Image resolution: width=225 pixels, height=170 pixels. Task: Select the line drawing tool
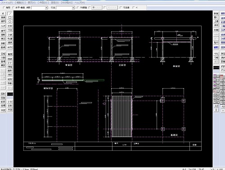(x=10, y=13)
